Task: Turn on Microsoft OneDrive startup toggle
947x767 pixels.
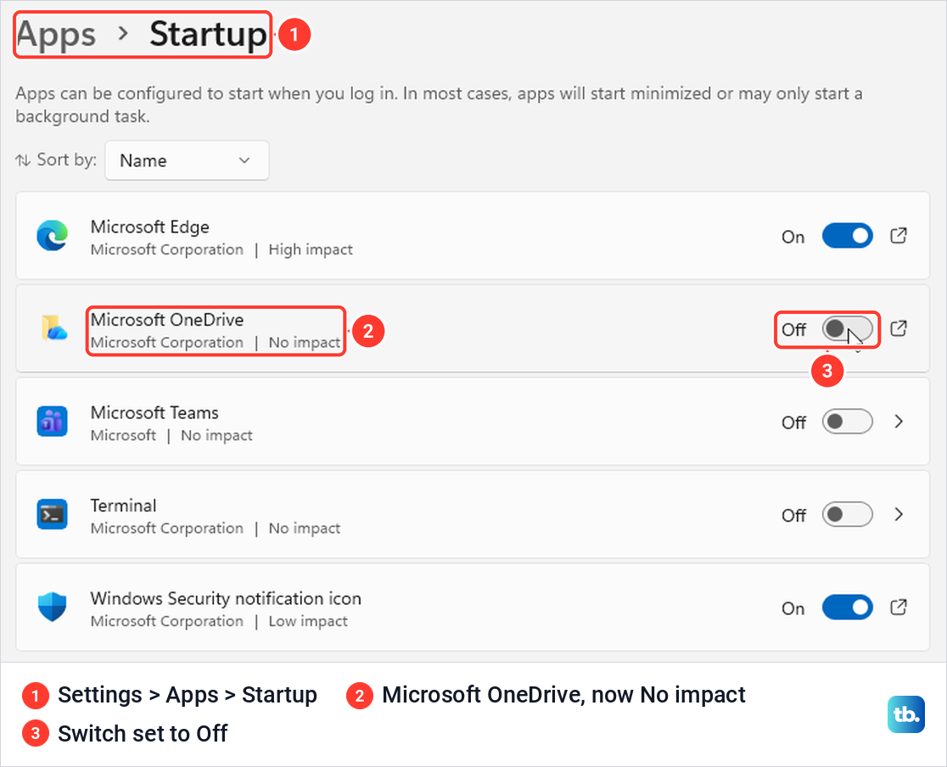Action: pos(848,329)
